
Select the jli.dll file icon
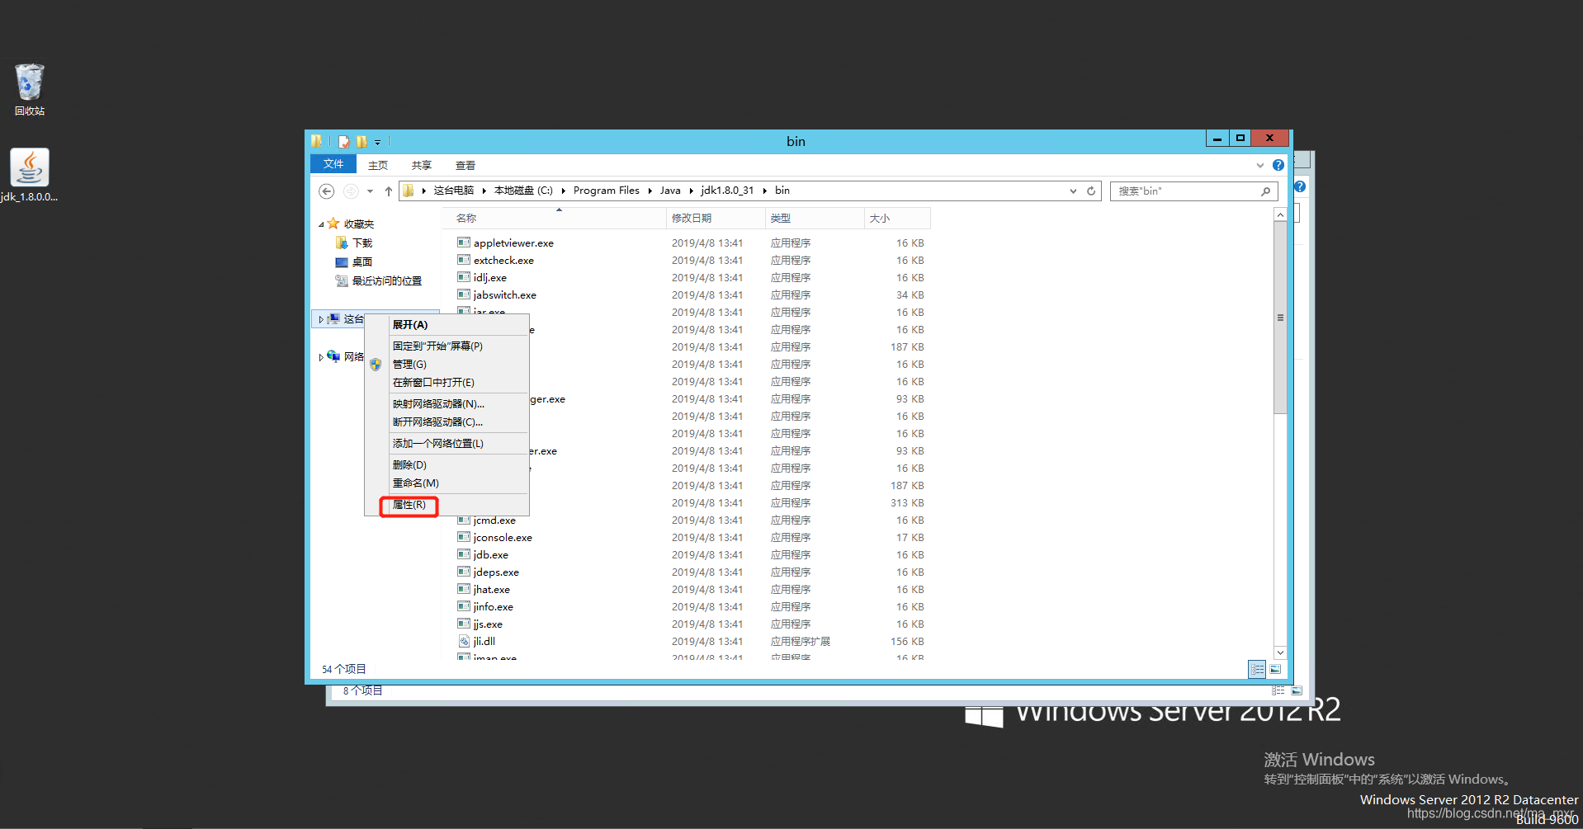[x=464, y=641]
